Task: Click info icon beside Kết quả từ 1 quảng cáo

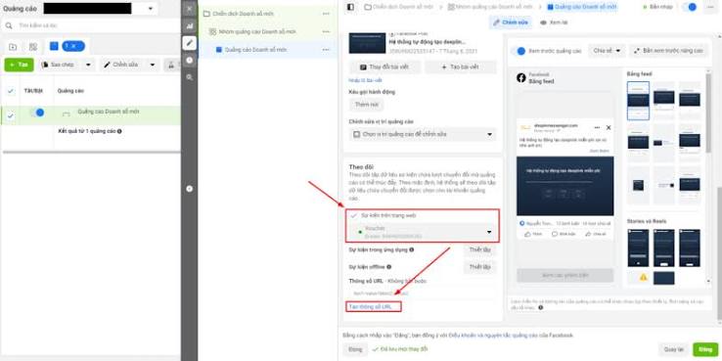Action: click(119, 131)
